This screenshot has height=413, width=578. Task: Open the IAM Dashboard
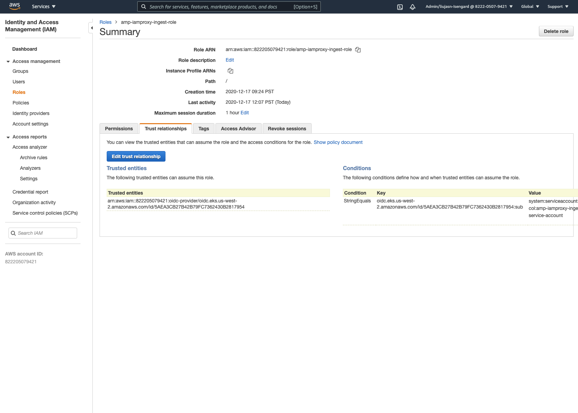pos(24,49)
